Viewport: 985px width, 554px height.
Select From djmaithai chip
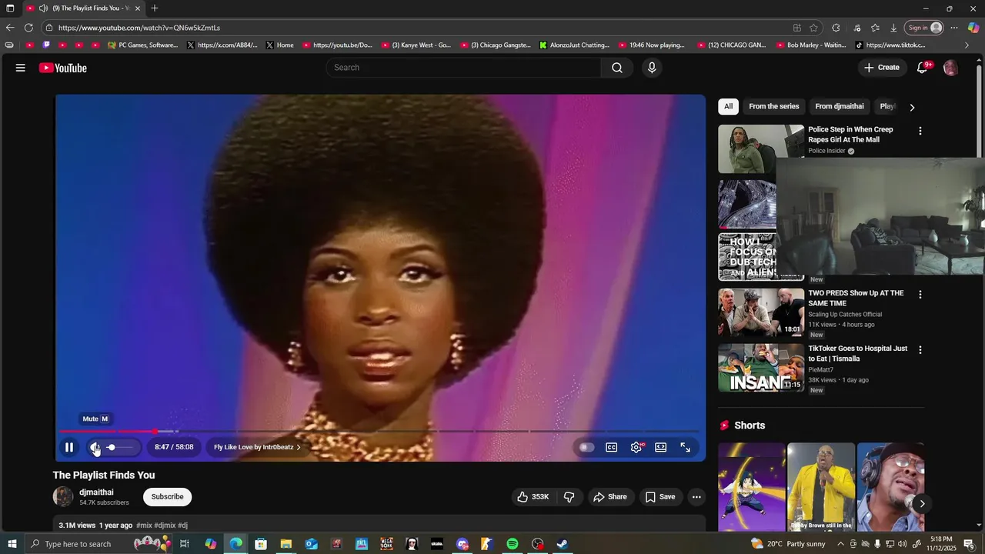coord(840,106)
